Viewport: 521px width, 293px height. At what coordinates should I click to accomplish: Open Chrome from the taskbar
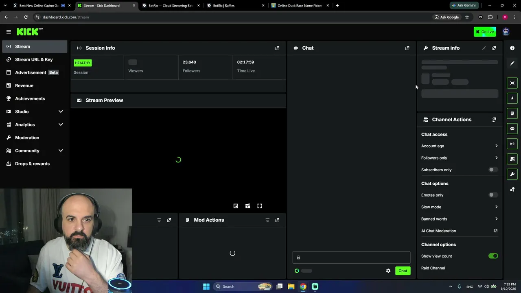point(303,286)
